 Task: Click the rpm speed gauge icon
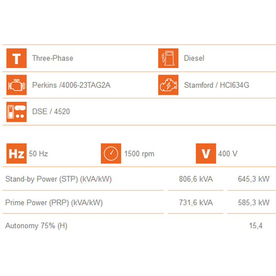point(111,154)
